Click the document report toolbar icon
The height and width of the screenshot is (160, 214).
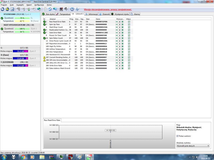(45, 9)
